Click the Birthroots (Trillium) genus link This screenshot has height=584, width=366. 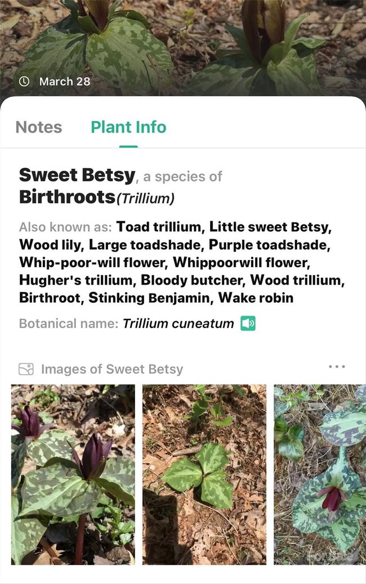[97, 197]
